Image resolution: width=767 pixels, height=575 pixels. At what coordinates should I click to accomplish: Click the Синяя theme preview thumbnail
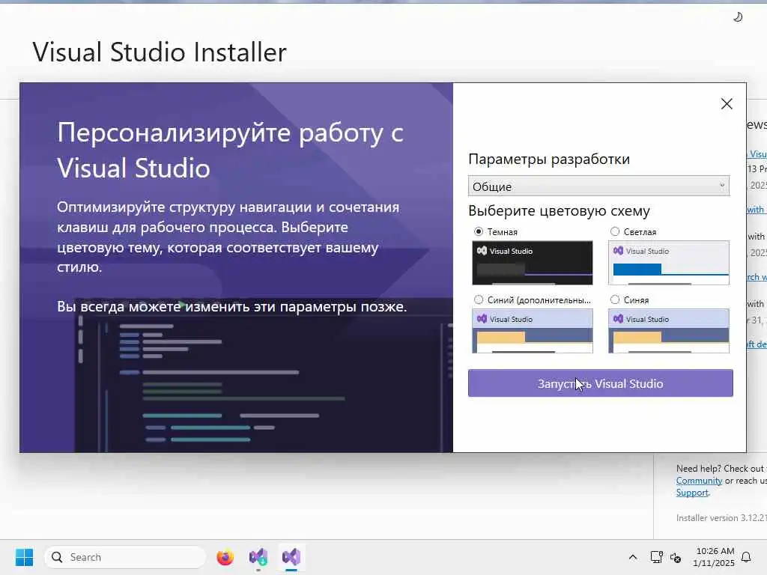669,330
